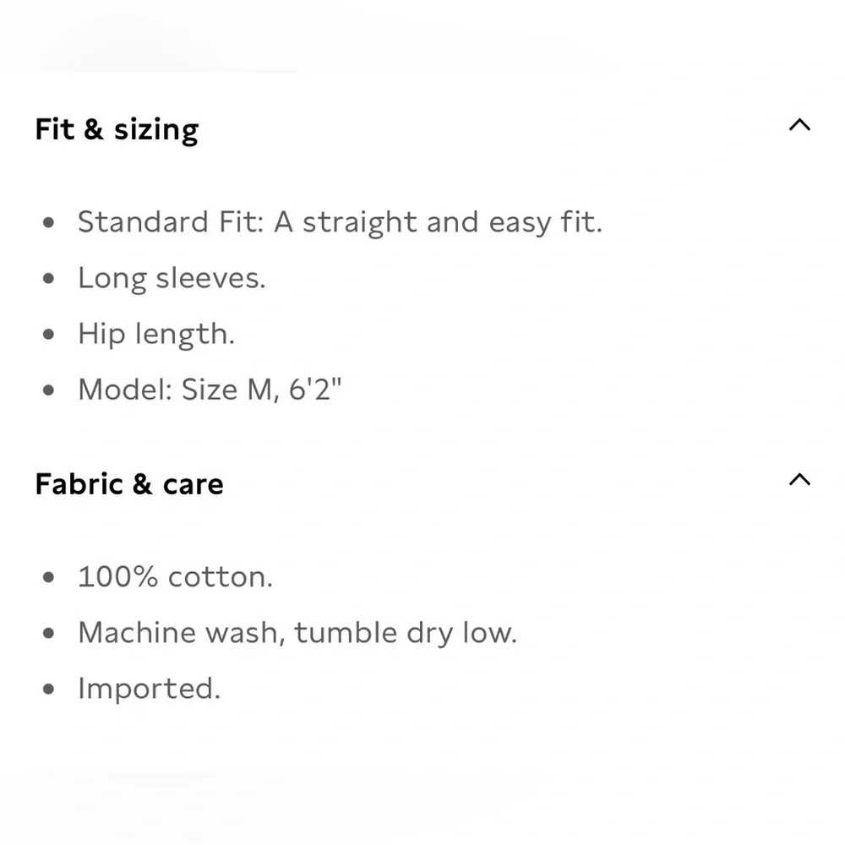The width and height of the screenshot is (845, 845).
Task: Click the Fabric & care heading
Action: [x=129, y=484]
